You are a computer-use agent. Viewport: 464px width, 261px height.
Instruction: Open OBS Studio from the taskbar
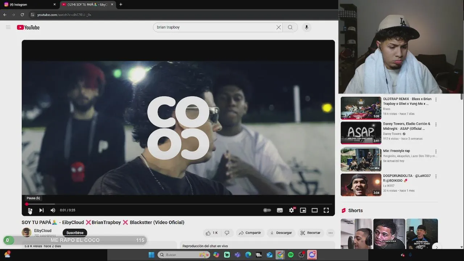(x=301, y=255)
